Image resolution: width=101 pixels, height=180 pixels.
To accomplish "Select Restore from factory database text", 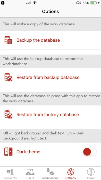I will [48, 115].
